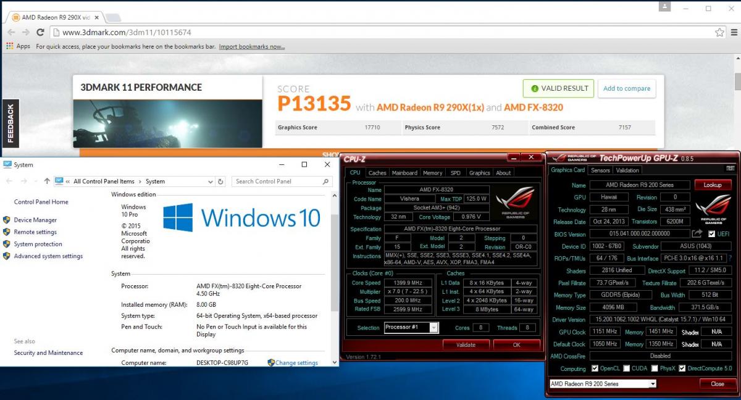Toggle the DirectCompute 5.0 checkbox

pos(682,369)
